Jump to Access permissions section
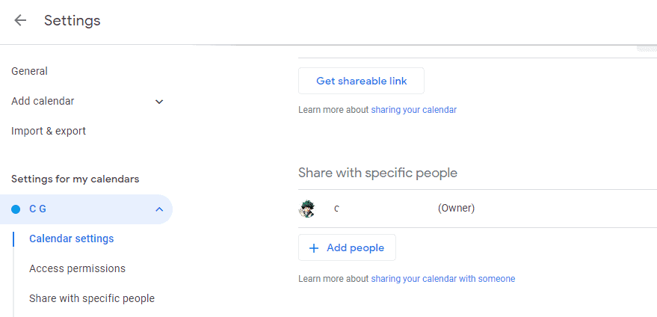 coord(78,268)
